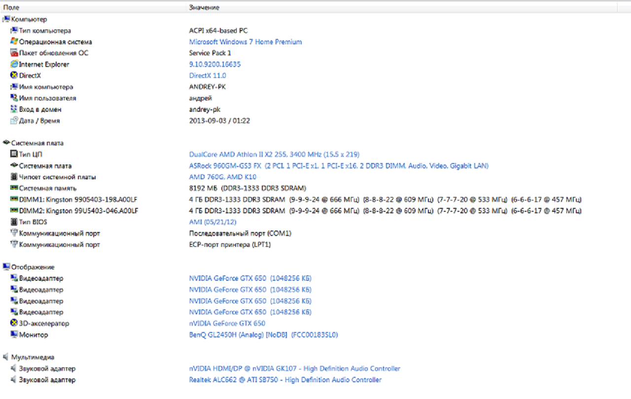
Task: Select the Service Pack 1 value
Action: 210,53
